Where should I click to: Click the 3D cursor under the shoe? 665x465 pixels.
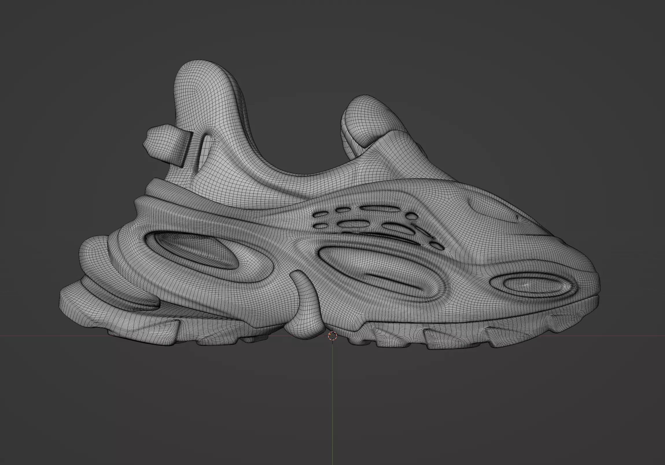(333, 336)
